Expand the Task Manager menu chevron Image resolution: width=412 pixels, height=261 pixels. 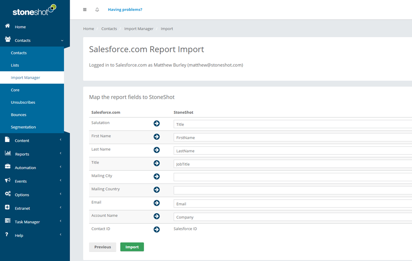click(x=60, y=221)
